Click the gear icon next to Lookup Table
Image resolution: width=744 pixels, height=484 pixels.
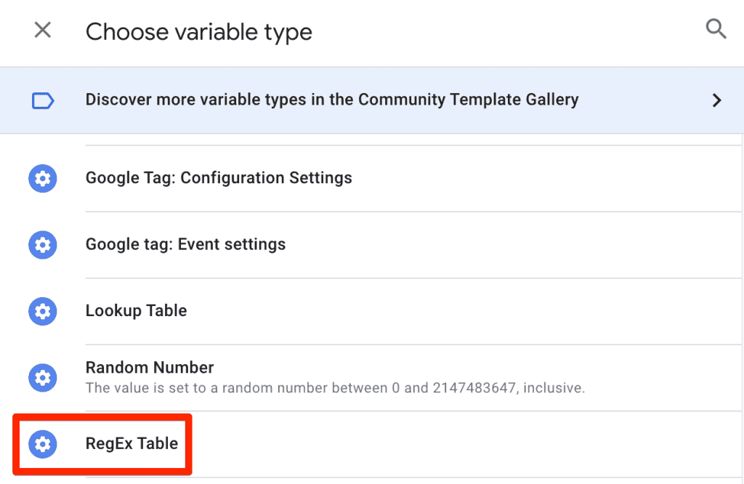click(42, 311)
